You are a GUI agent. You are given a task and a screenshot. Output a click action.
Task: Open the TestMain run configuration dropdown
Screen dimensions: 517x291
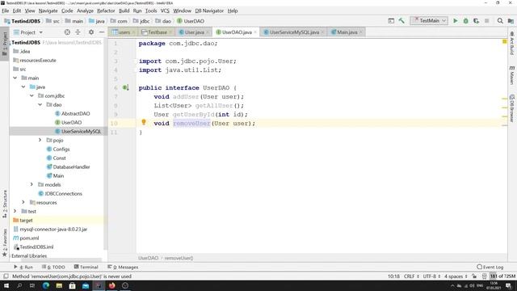[x=429, y=21]
